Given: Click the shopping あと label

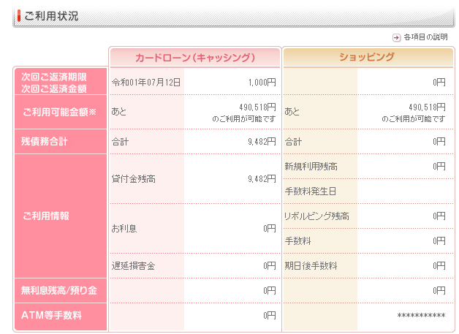Looking at the screenshot, I should [x=292, y=112].
